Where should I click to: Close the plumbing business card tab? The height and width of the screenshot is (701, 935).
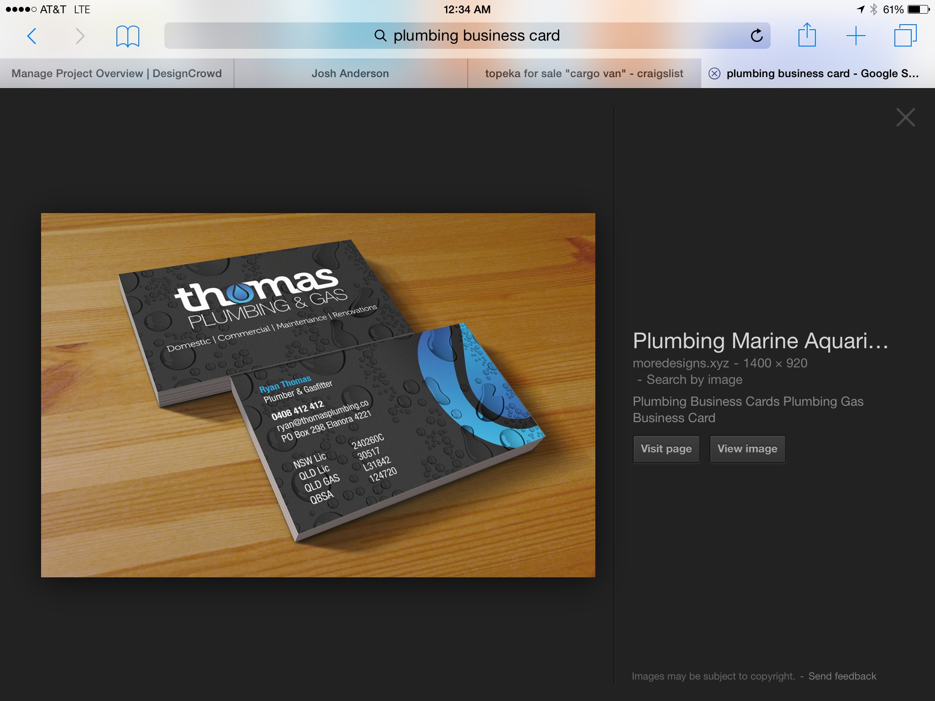pos(714,73)
